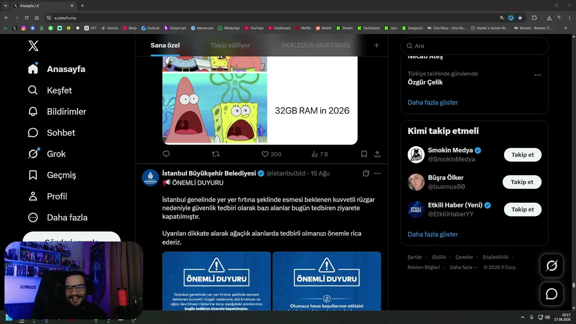Image resolution: width=576 pixels, height=324 pixels.
Task: Switch to the Takip ediliyor tab
Action: [230, 45]
